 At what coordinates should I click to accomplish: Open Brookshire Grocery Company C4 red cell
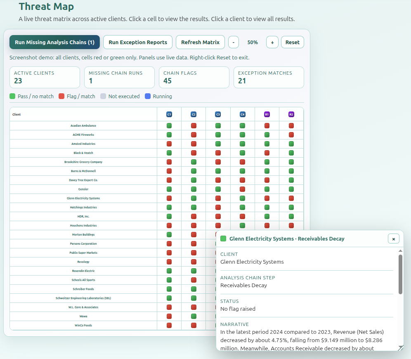[x=243, y=162]
